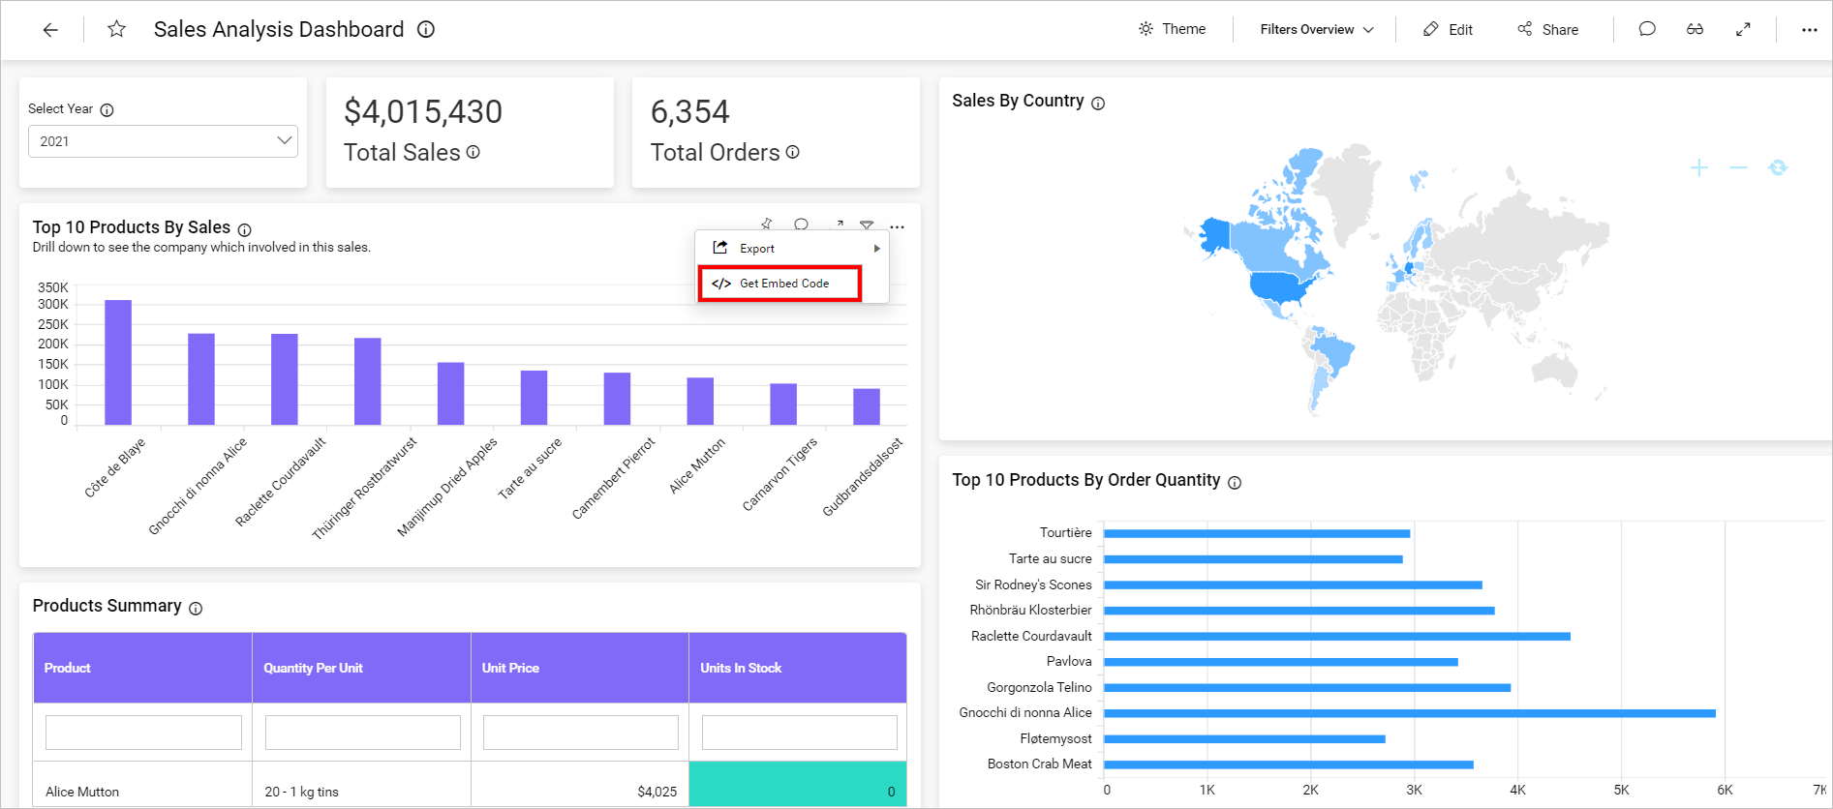Viewport: 1833px width, 809px height.
Task: Enter fullscreen mode with expand arrows icon
Action: 1743,29
